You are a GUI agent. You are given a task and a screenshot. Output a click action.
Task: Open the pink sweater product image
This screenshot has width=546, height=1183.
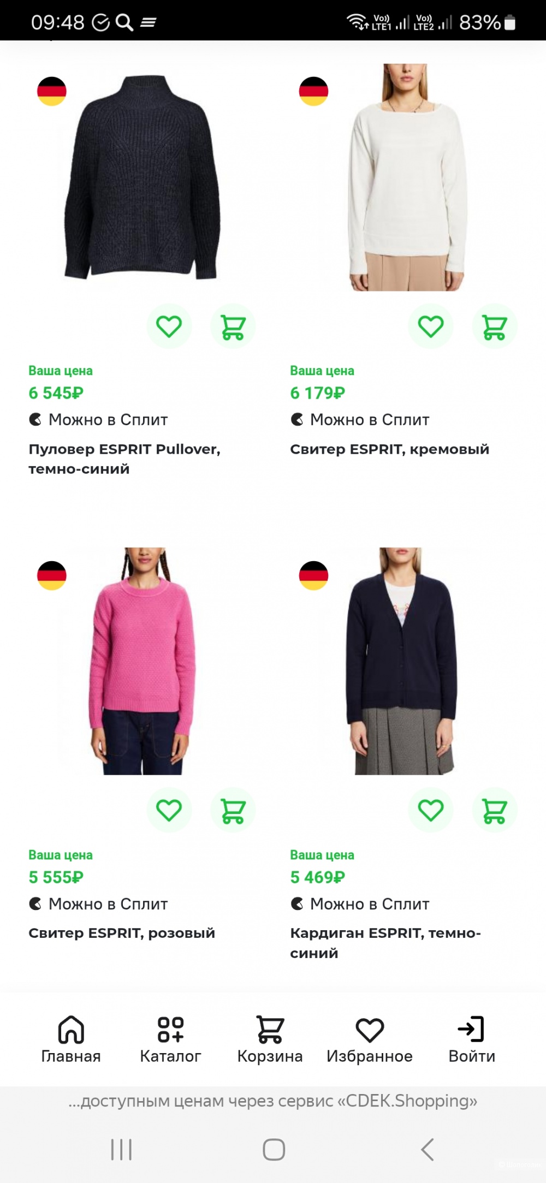point(141,661)
